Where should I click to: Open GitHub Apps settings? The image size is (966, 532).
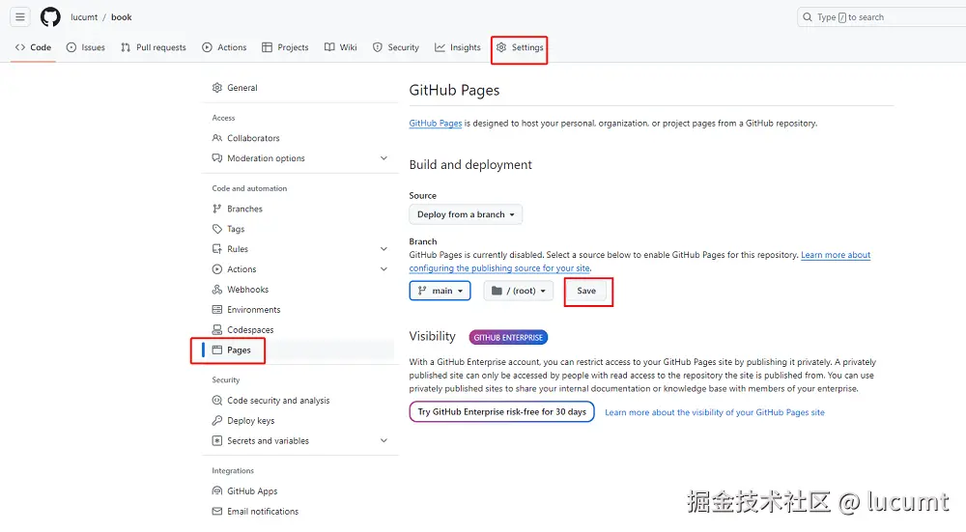tap(252, 491)
